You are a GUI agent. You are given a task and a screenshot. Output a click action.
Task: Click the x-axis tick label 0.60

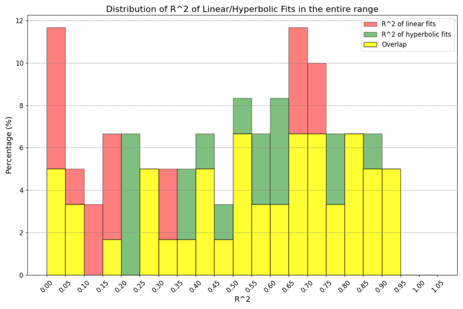click(x=269, y=286)
